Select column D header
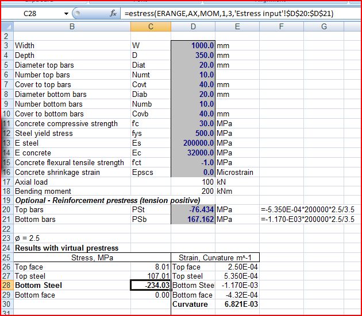 (193, 26)
